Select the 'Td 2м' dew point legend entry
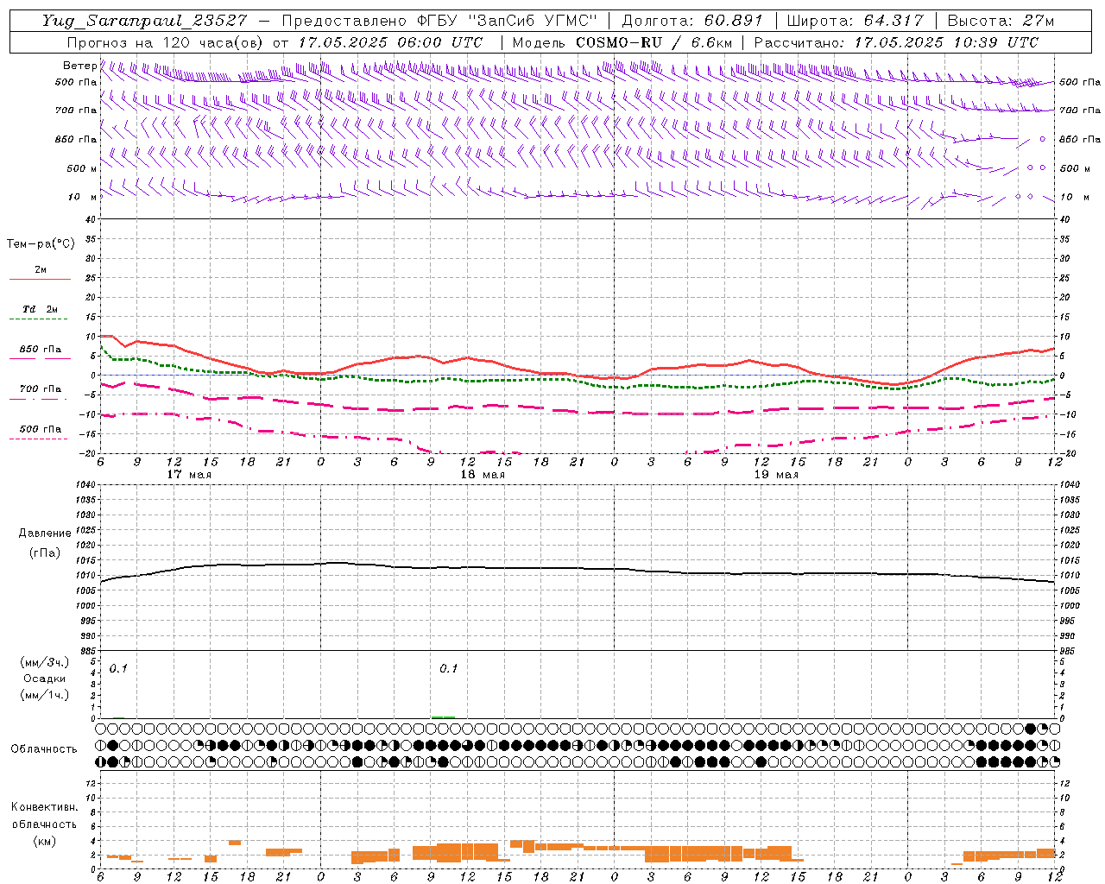Viewport: 1105px width, 884px height. point(41,309)
